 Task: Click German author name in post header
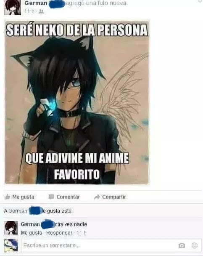(x=36, y=3)
